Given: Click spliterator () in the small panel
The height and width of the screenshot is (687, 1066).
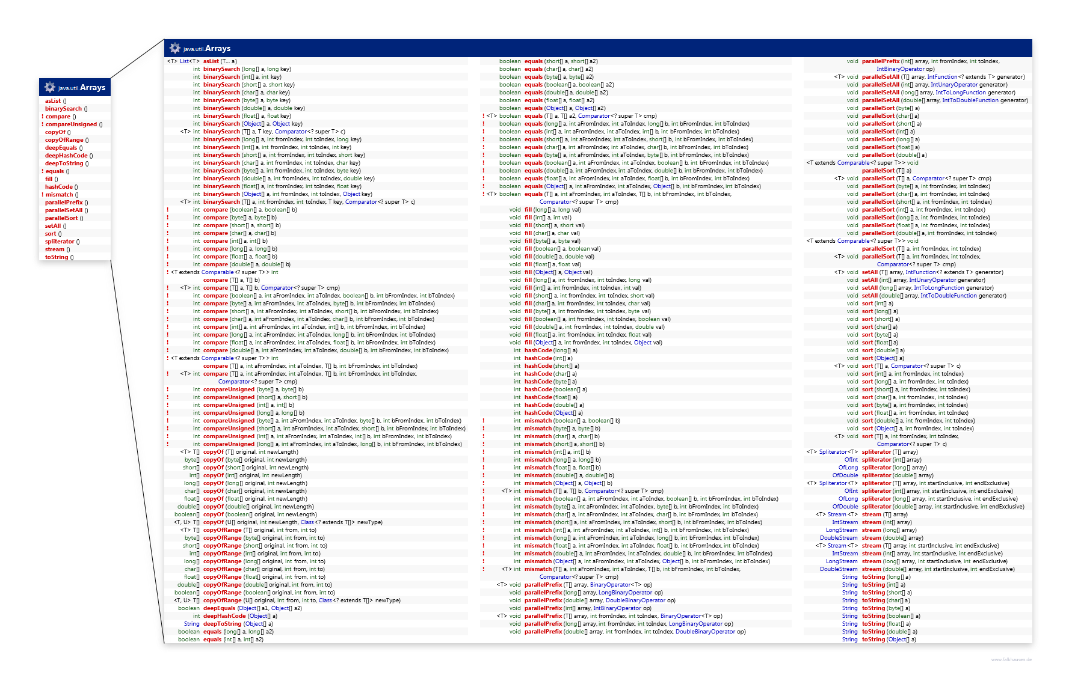Looking at the screenshot, I should pos(63,242).
